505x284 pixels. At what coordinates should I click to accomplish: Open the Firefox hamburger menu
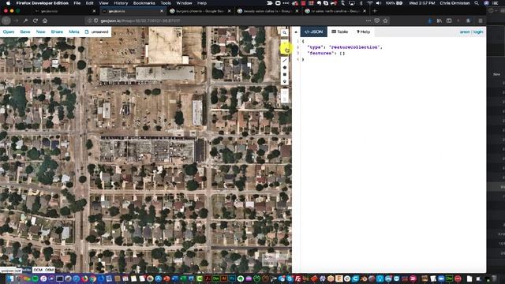click(x=481, y=21)
